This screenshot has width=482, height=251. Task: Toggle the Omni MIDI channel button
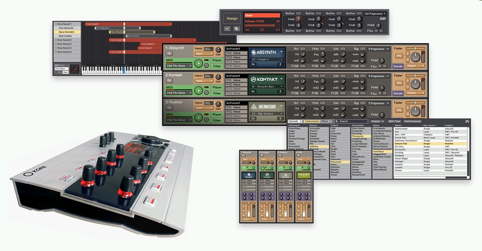(x=65, y=72)
